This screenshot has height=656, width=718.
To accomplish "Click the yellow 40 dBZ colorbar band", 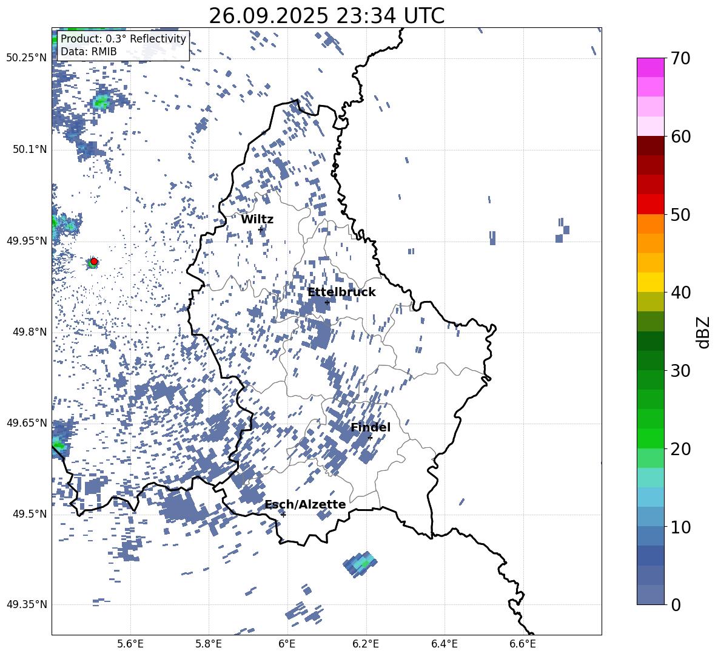I will point(651,283).
